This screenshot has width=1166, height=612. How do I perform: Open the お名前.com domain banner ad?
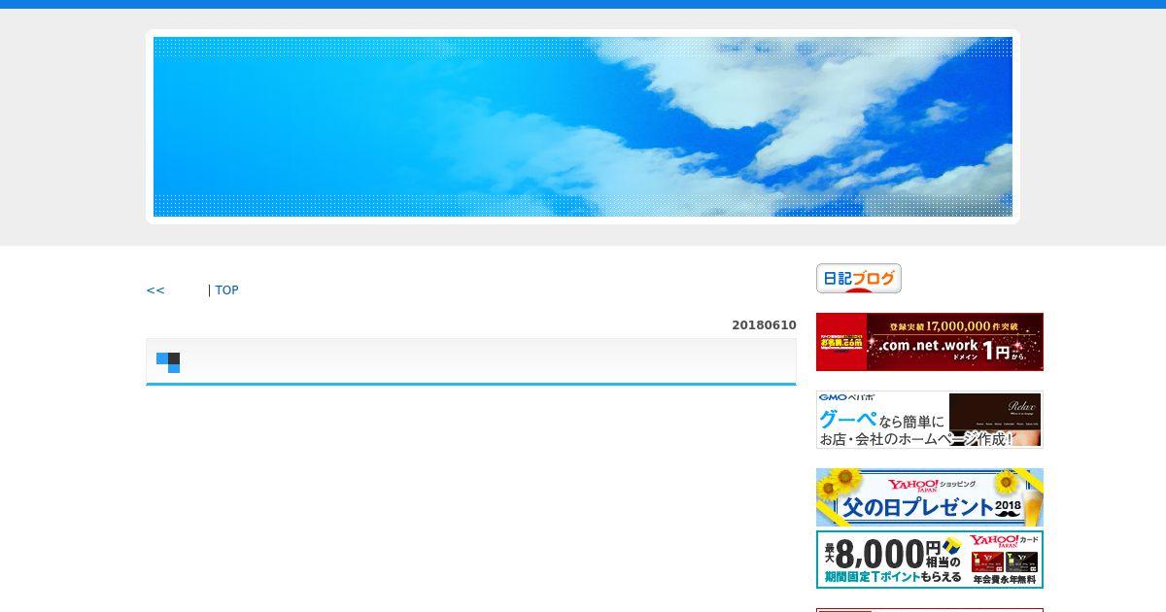pyautogui.click(x=930, y=342)
